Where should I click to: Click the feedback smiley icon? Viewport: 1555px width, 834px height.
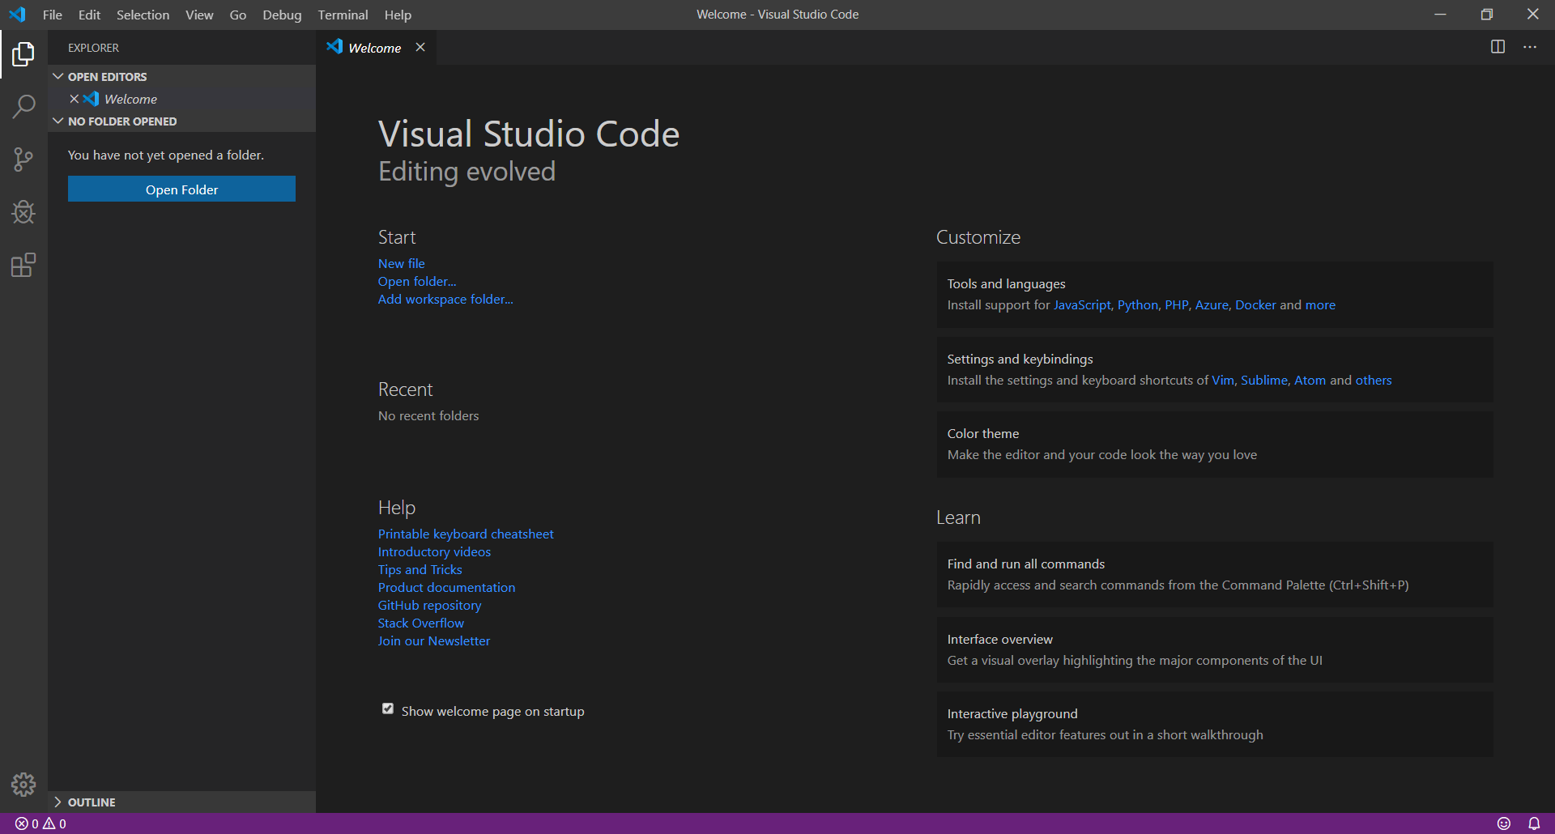point(1504,823)
